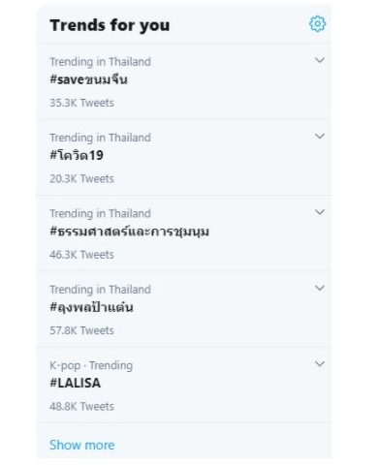
Task: Click Trending in Thailand label above #โควิด19
Action: pyautogui.click(x=100, y=138)
